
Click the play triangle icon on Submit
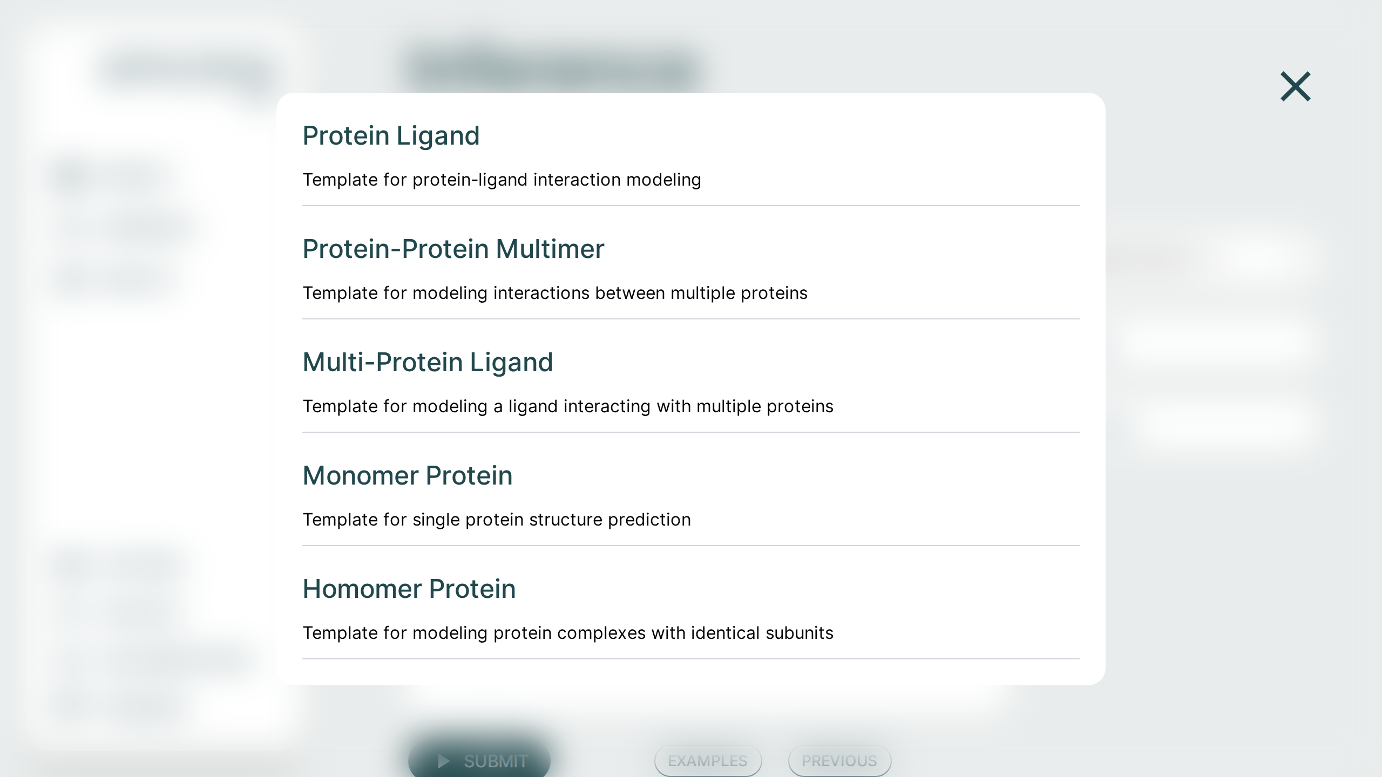click(x=444, y=761)
